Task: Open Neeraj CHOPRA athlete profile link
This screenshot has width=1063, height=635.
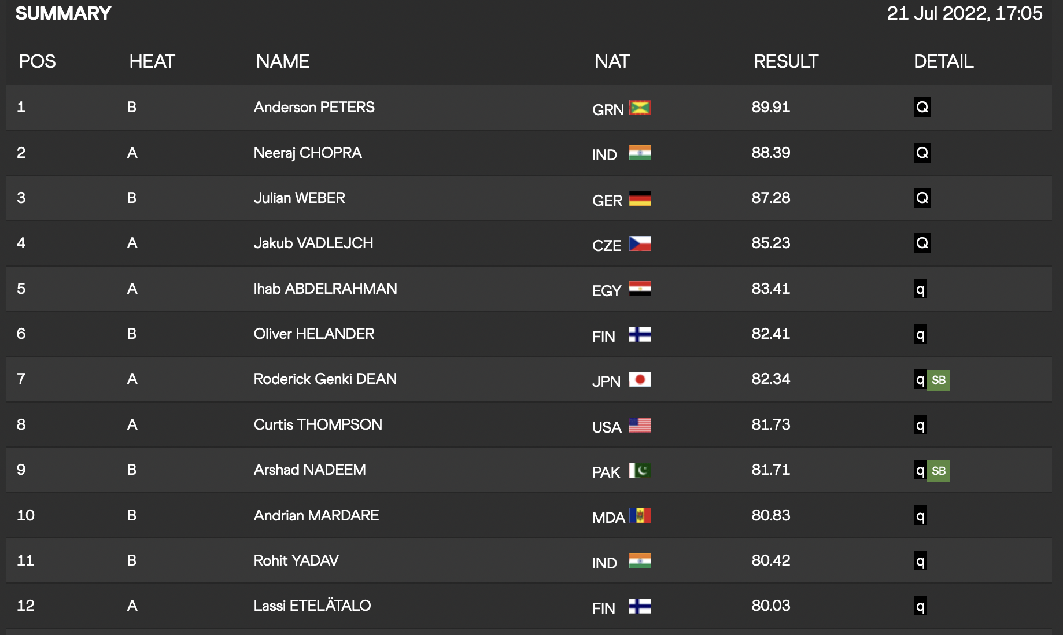Action: 308,153
